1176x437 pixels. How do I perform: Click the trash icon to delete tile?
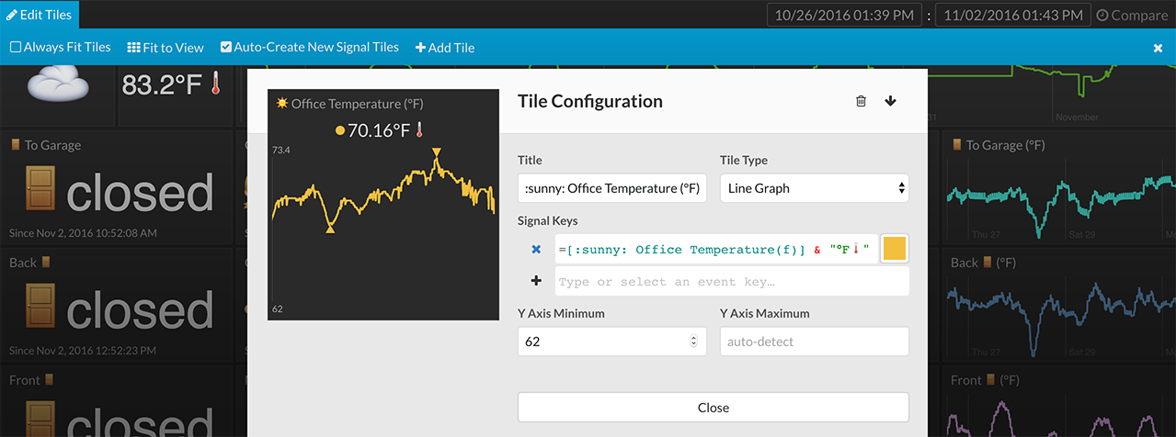[x=861, y=101]
